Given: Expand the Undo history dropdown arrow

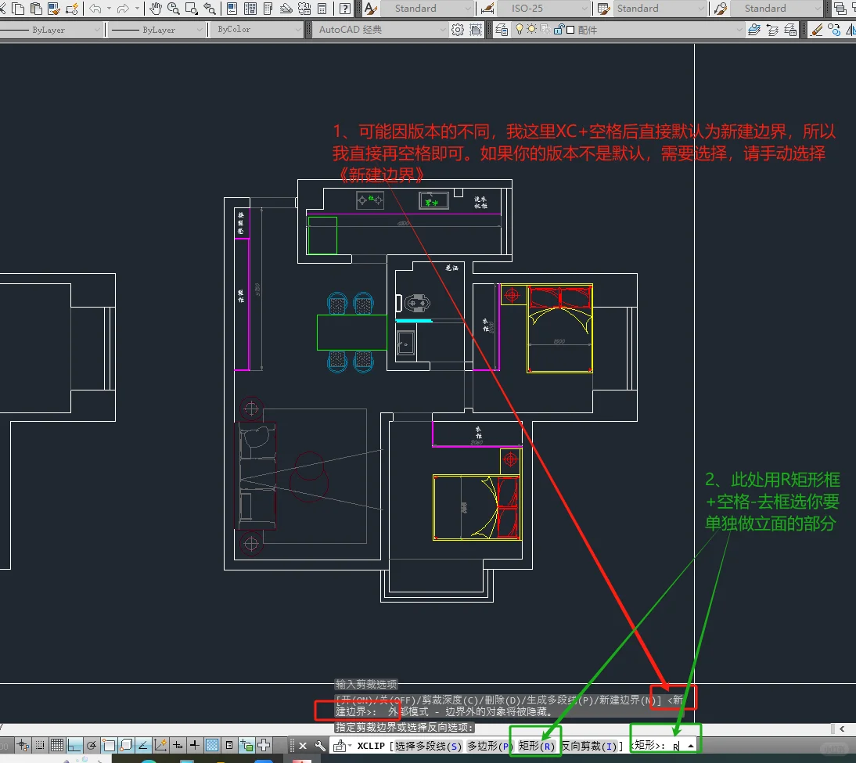Looking at the screenshot, I should [110, 8].
